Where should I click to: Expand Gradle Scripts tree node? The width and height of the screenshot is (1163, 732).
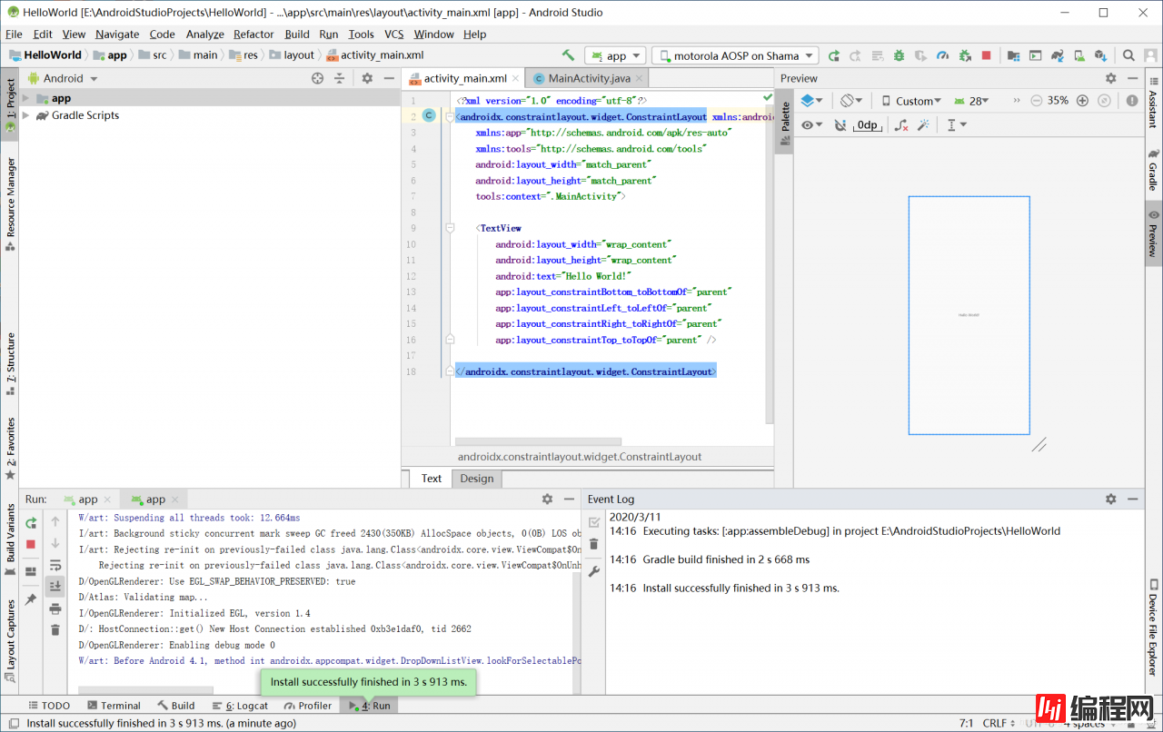(x=26, y=115)
